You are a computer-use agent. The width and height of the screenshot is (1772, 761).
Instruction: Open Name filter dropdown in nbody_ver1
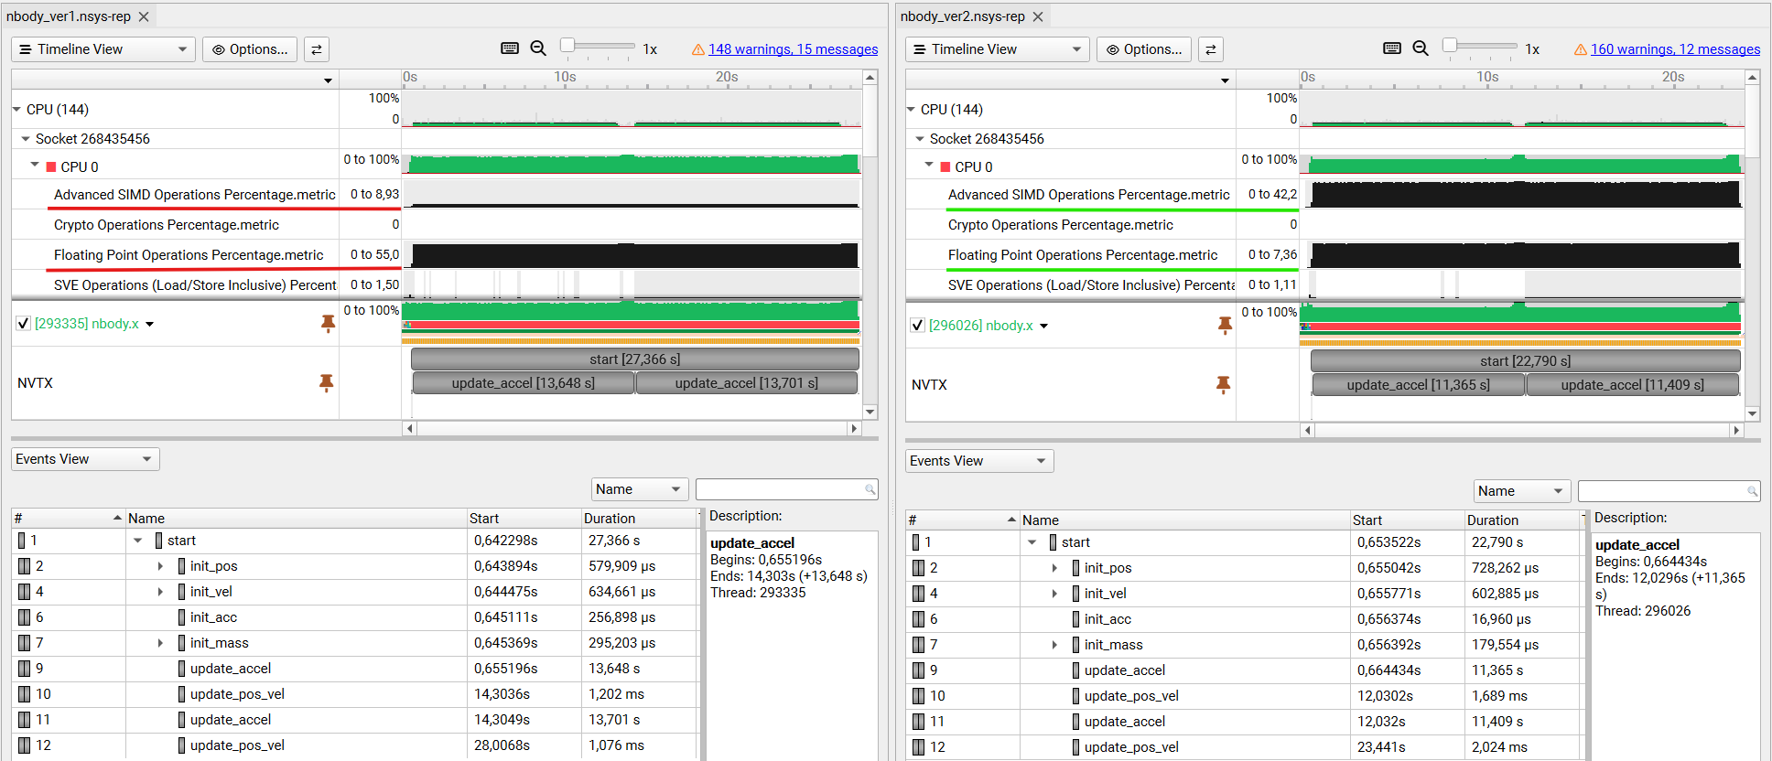(640, 489)
